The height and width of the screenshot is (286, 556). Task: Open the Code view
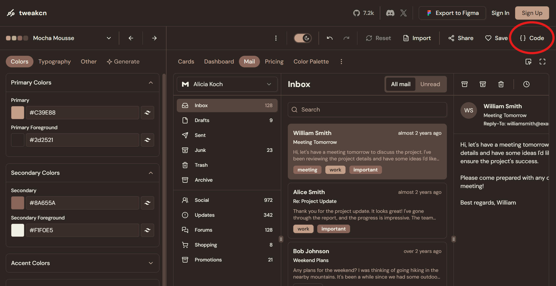[x=532, y=38]
